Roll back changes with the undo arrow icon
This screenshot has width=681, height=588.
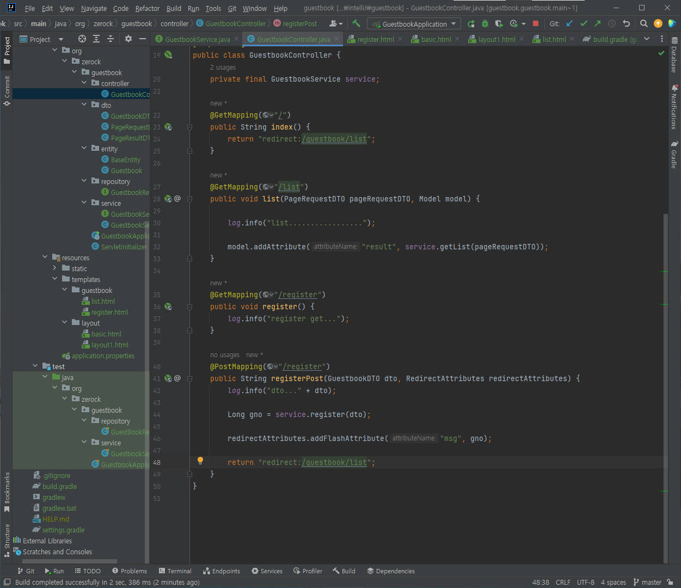pos(626,23)
